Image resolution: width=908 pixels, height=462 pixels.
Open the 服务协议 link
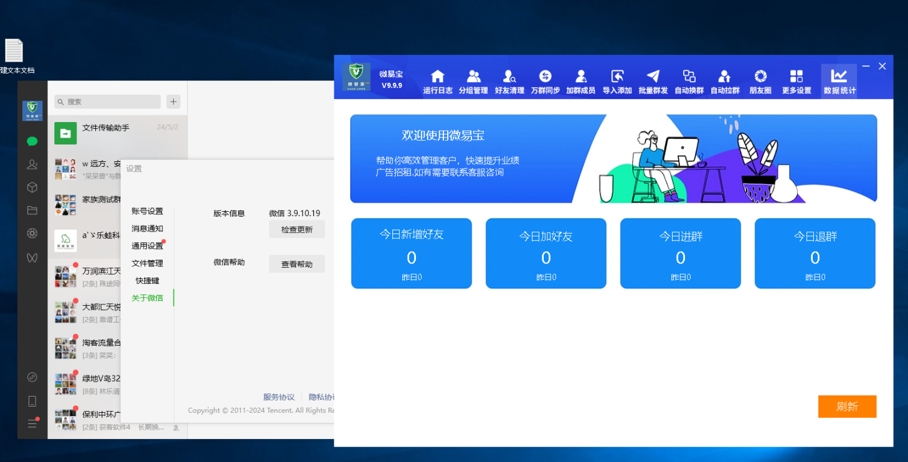click(x=278, y=397)
